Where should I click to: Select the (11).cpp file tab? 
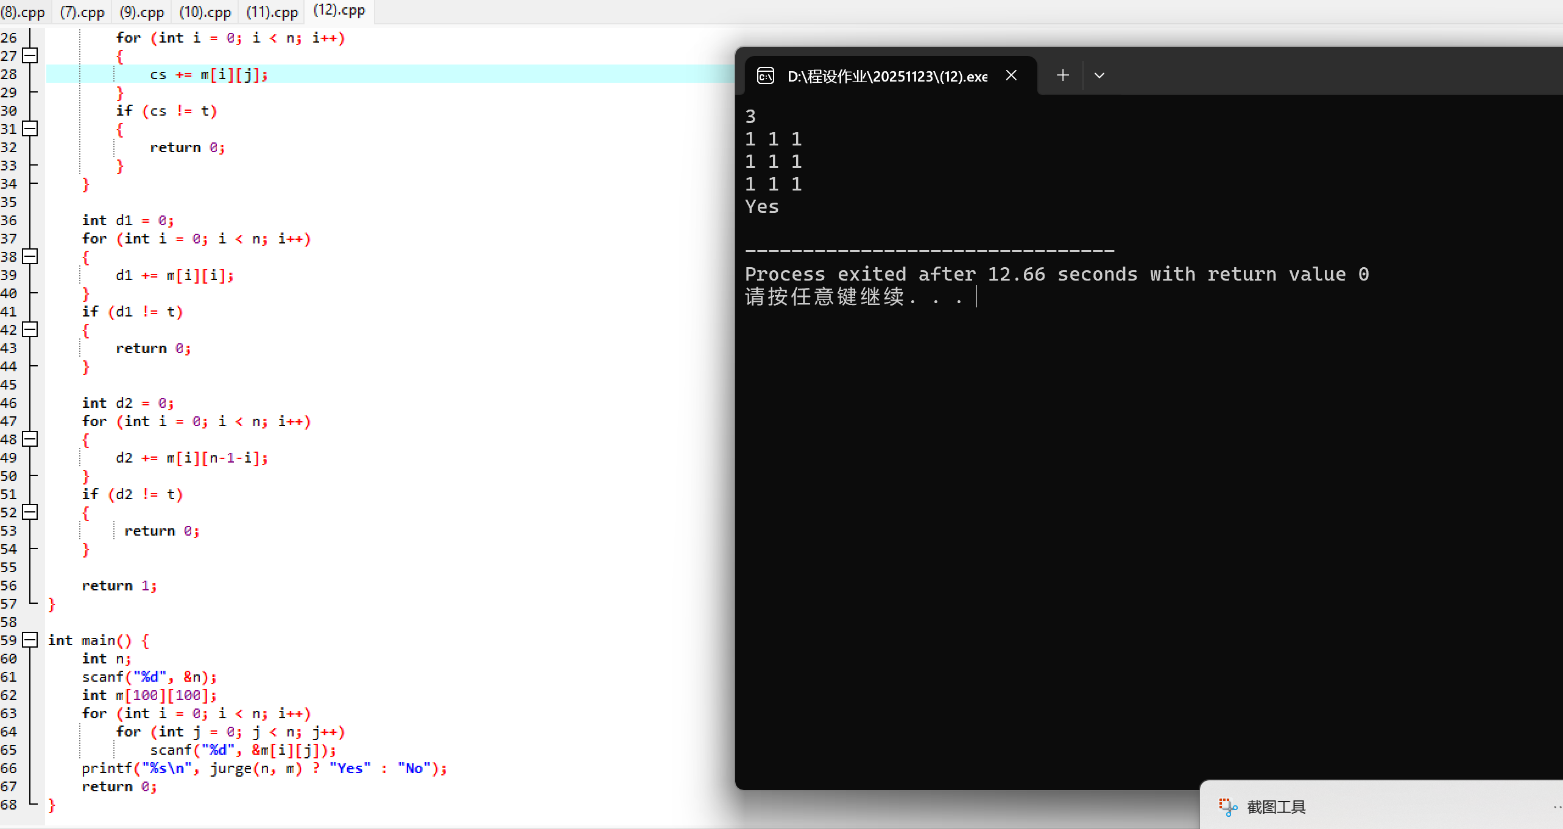[272, 12]
